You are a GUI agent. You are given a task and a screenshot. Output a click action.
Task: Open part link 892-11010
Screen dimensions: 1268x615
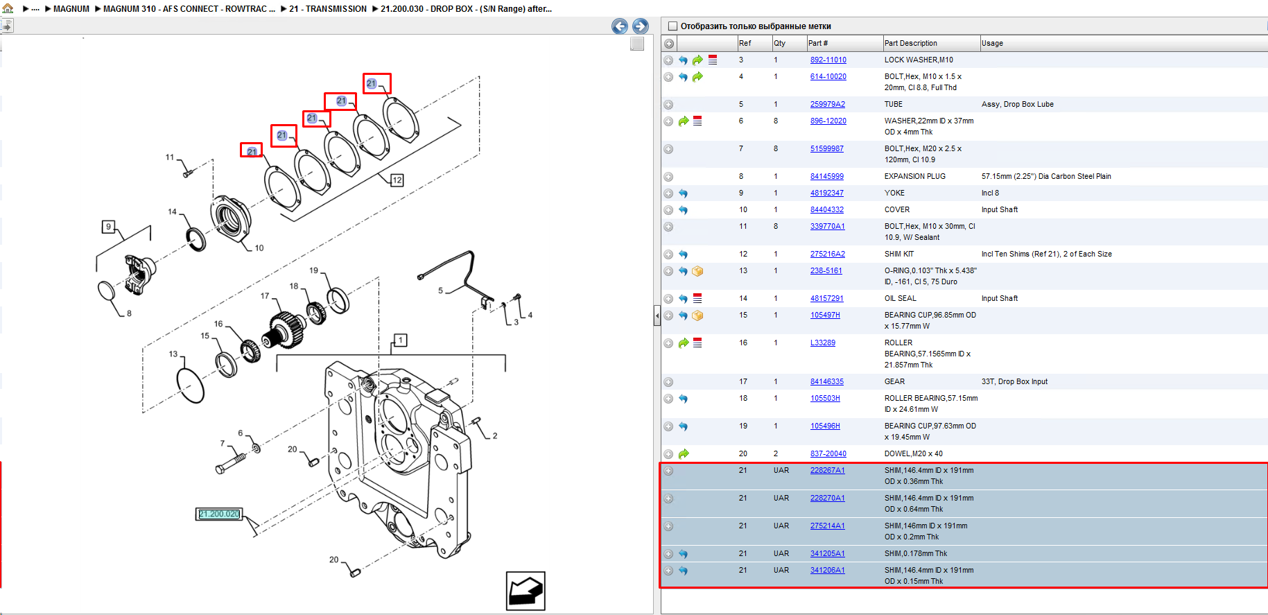click(828, 60)
